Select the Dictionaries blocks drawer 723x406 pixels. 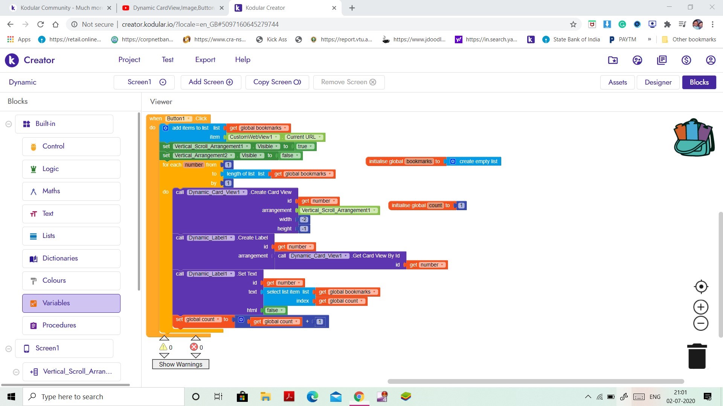click(x=71, y=259)
